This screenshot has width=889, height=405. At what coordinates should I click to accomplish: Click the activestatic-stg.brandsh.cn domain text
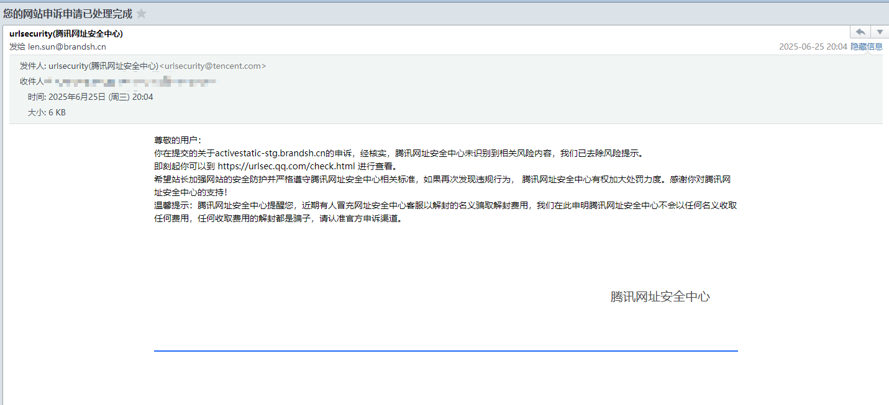pos(270,153)
